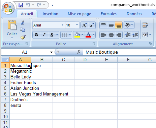Image resolution: width=156 pixels, height=128 pixels.
Task: Apply yellow fill color to the cell
Action: 77,35
